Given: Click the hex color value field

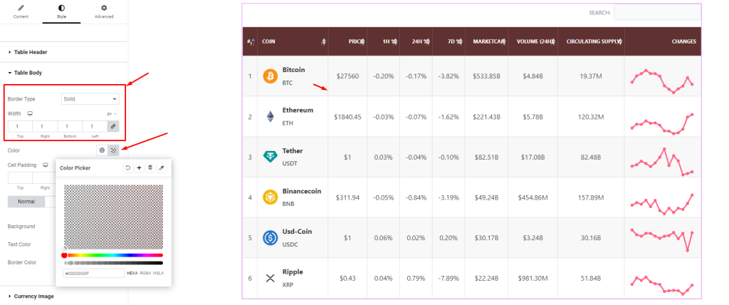Looking at the screenshot, I should [93, 274].
